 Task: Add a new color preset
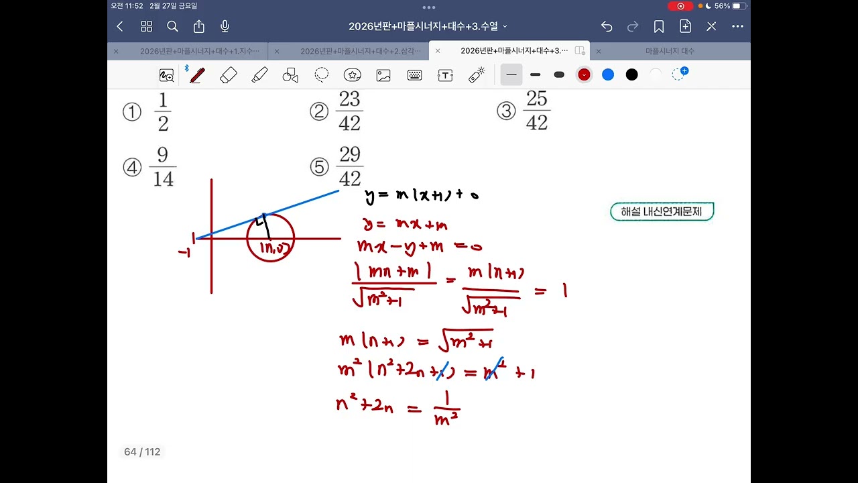680,74
